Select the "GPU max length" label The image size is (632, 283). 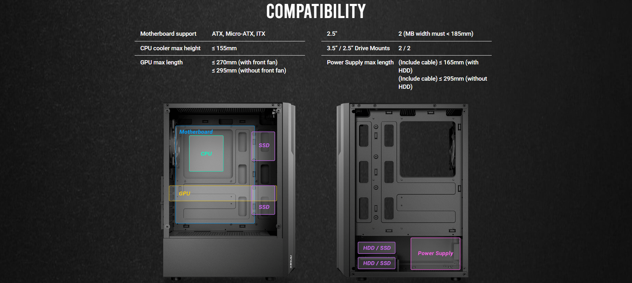[x=161, y=62]
